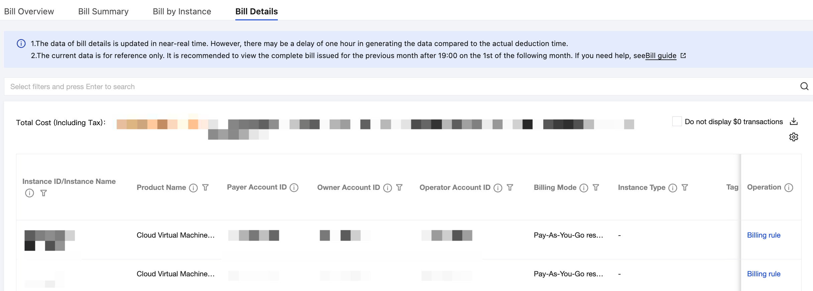This screenshot has width=813, height=291.
Task: Open Owner Account ID filter
Action: tap(399, 188)
